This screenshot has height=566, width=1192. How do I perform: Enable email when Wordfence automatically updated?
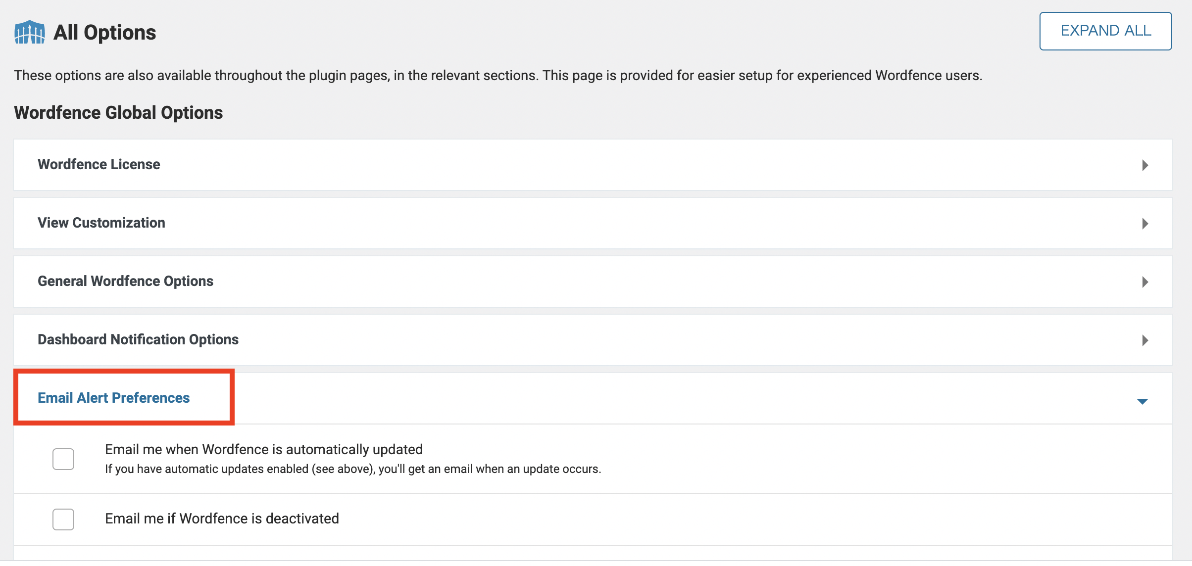(63, 459)
